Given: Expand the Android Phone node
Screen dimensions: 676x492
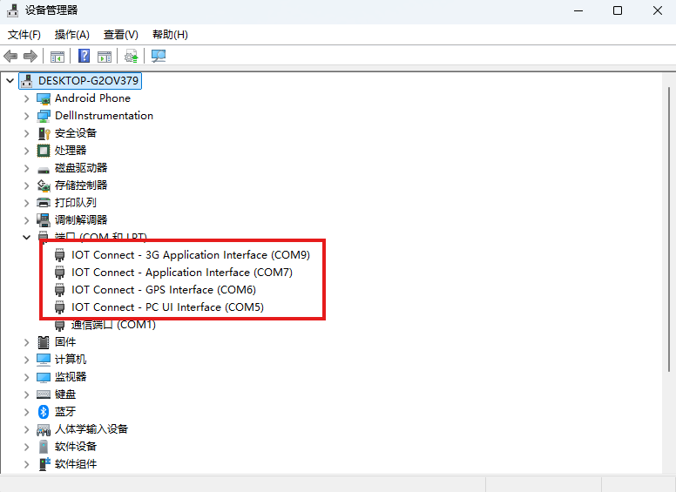Looking at the screenshot, I should pos(26,98).
